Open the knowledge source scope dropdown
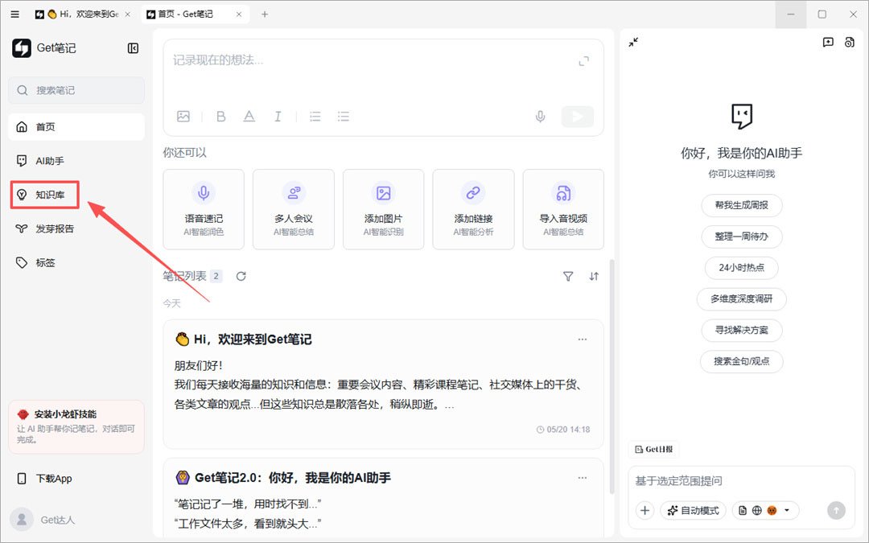 (x=765, y=510)
